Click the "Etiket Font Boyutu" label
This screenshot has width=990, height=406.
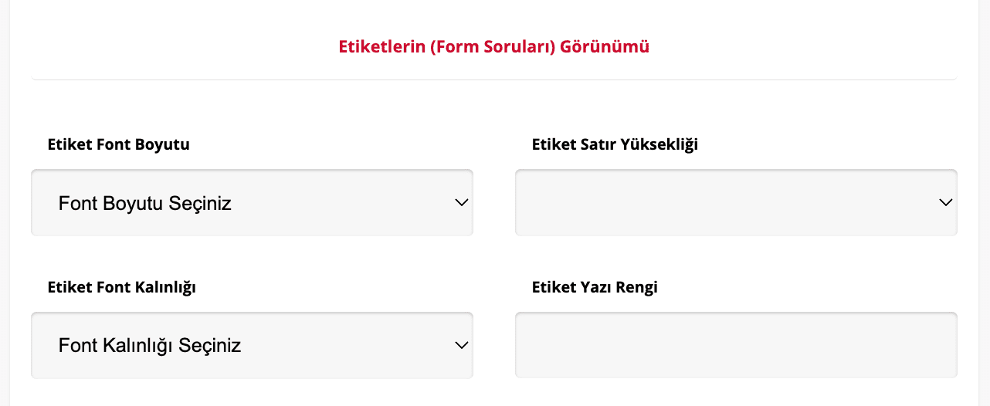tap(118, 144)
